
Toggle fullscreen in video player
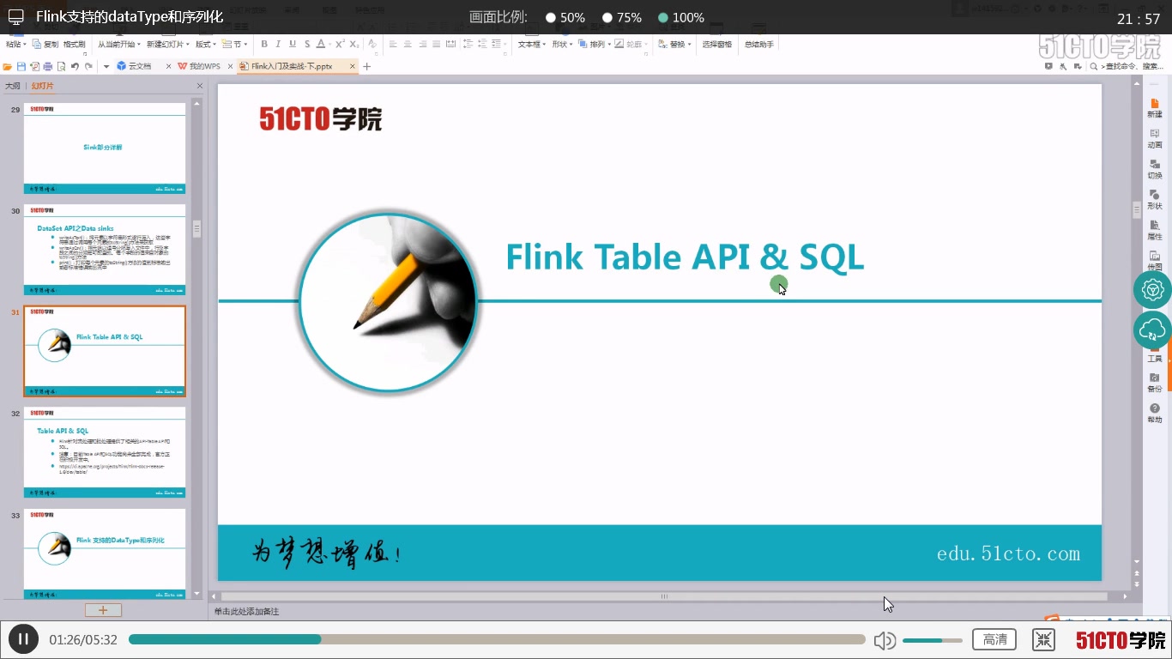click(x=1043, y=639)
